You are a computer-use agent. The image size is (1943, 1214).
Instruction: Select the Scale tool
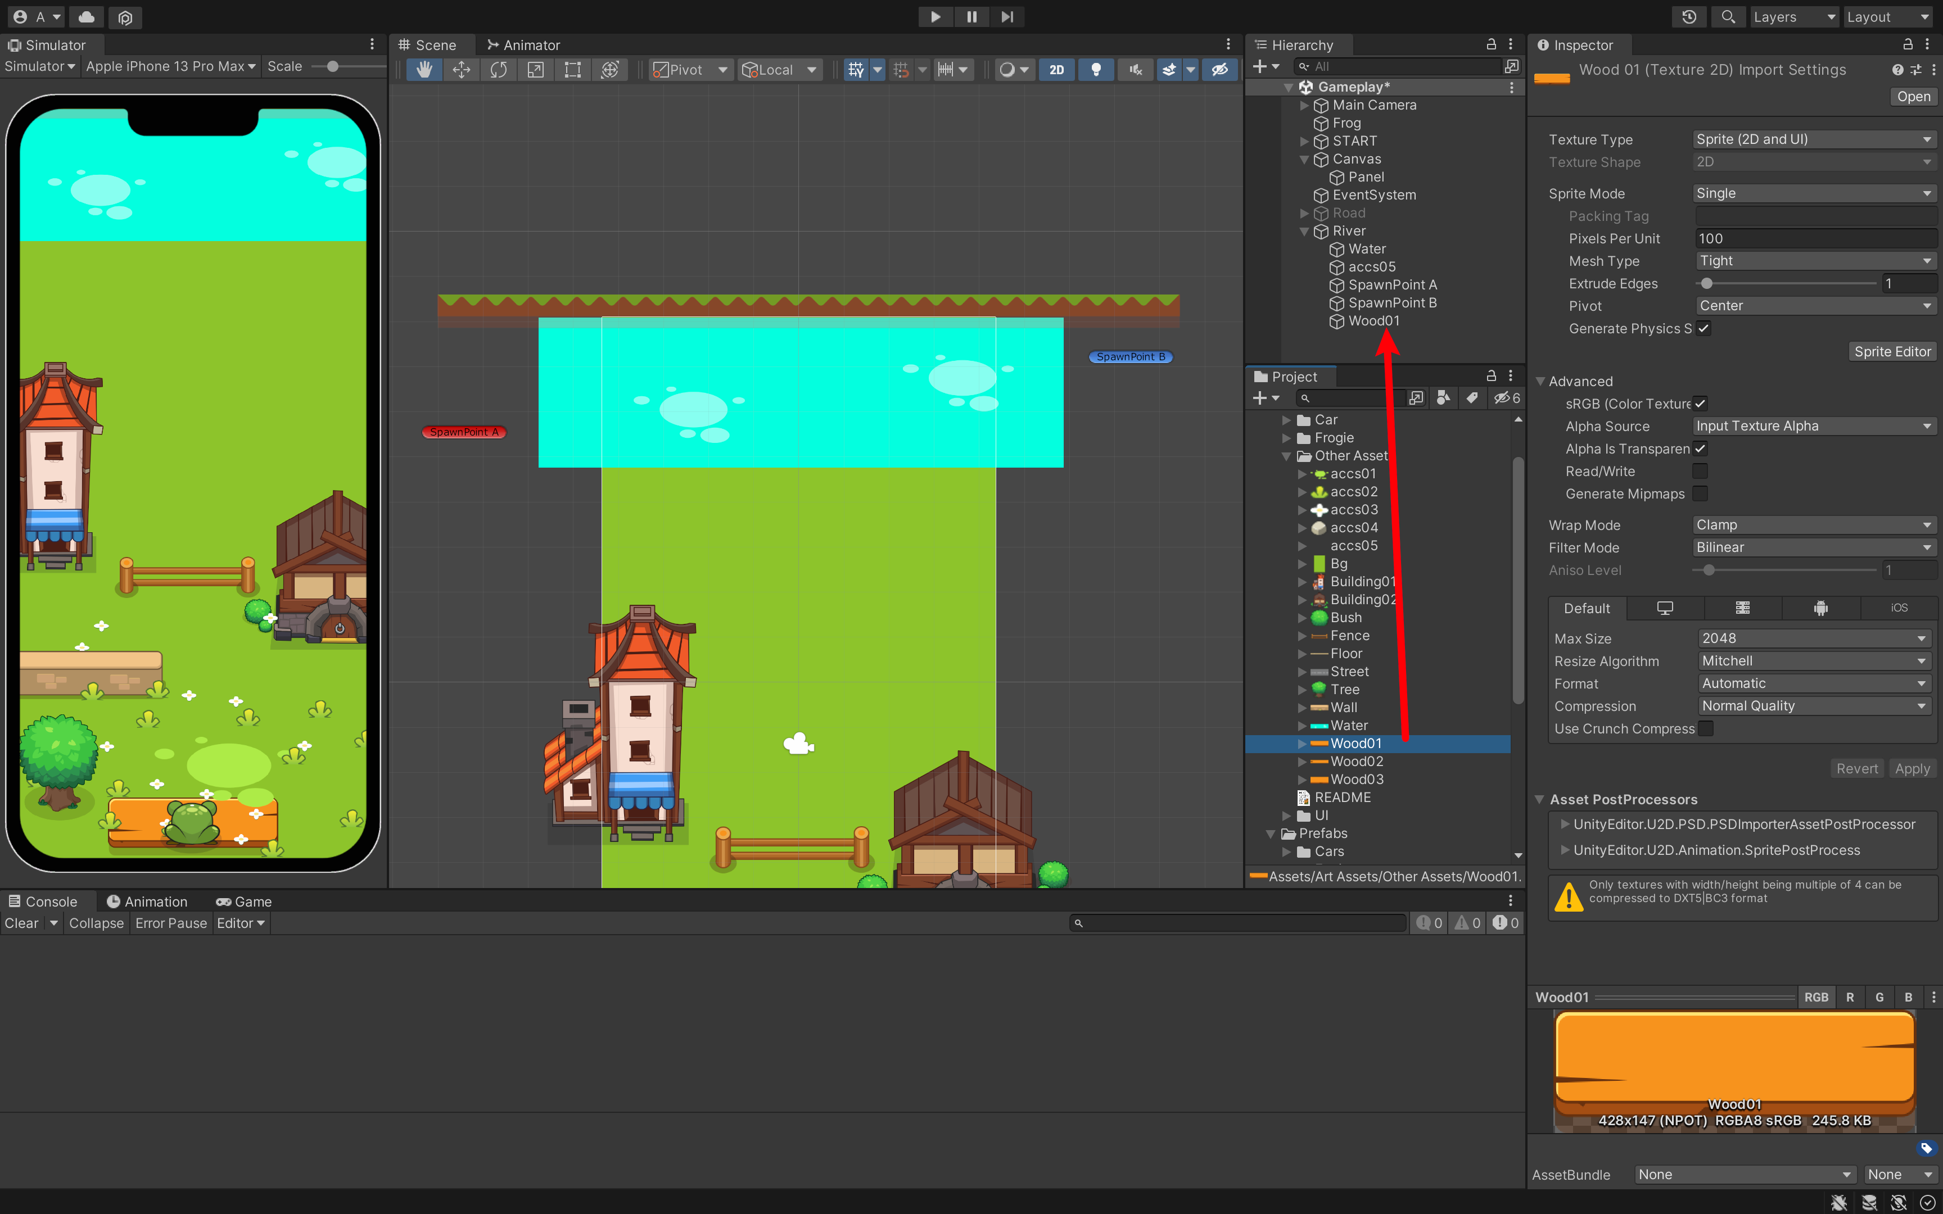pos(536,70)
